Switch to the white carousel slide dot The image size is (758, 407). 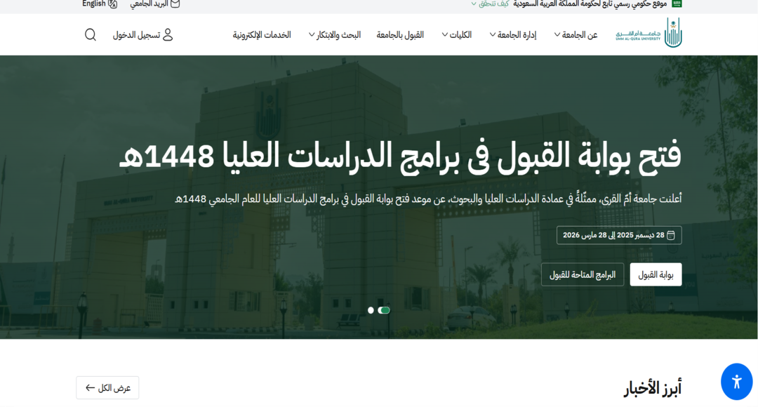click(x=371, y=310)
